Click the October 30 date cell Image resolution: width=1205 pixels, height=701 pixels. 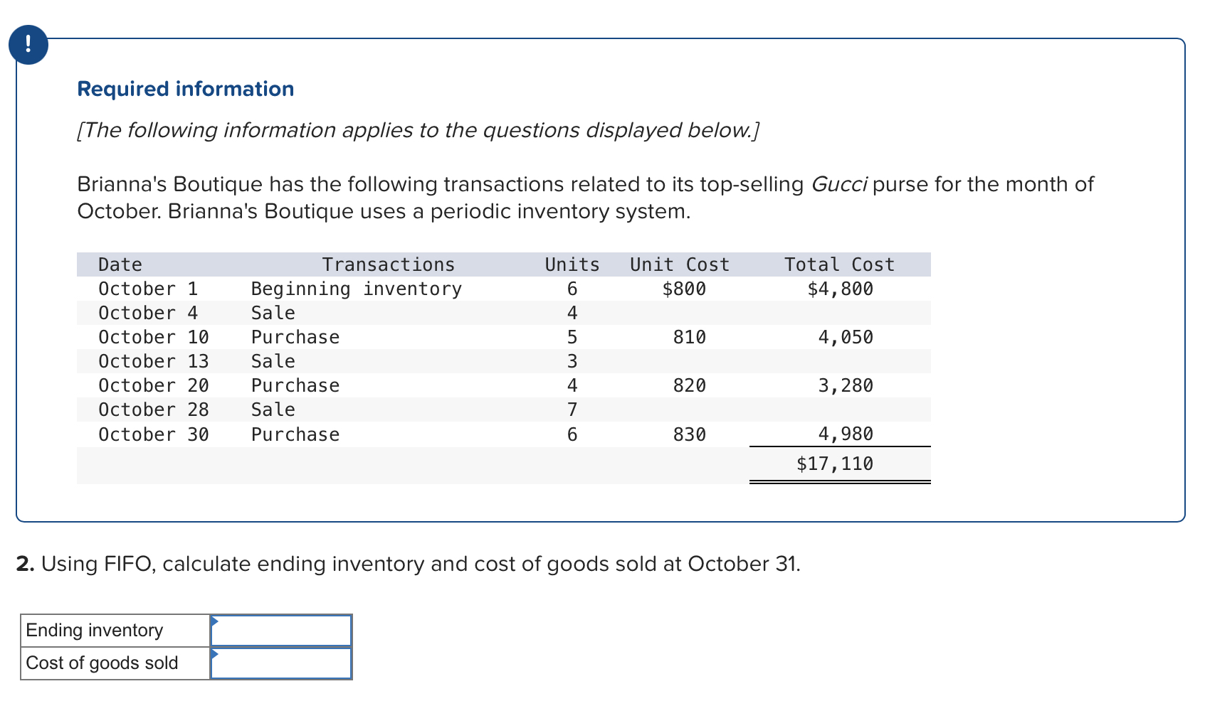click(153, 434)
